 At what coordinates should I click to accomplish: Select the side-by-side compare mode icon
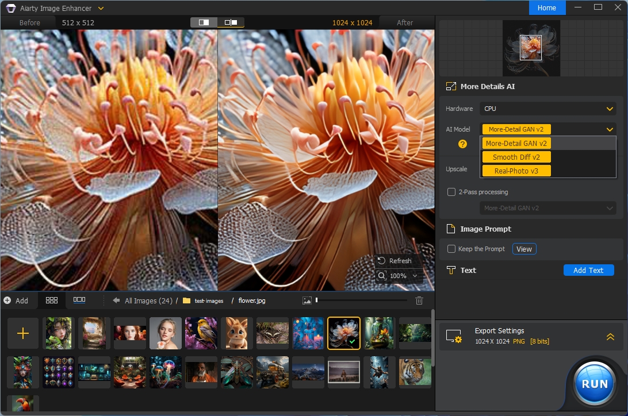231,22
